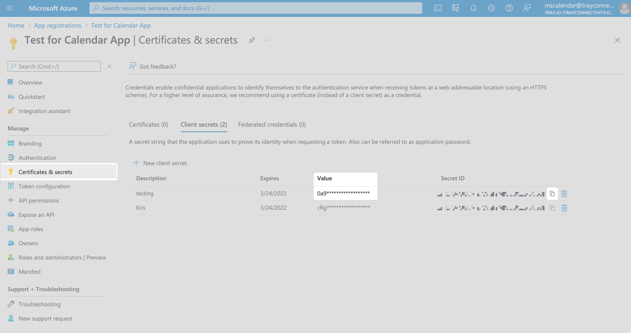The image size is (631, 333).
Task: Delete the Kris client secret
Action: 564,207
